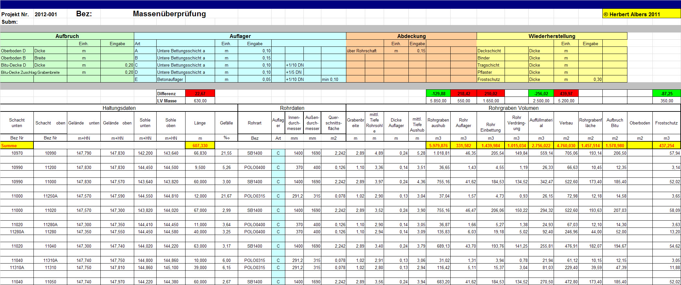Select the Betonauflager label cell
The width and height of the screenshot is (681, 285).
click(x=170, y=79)
